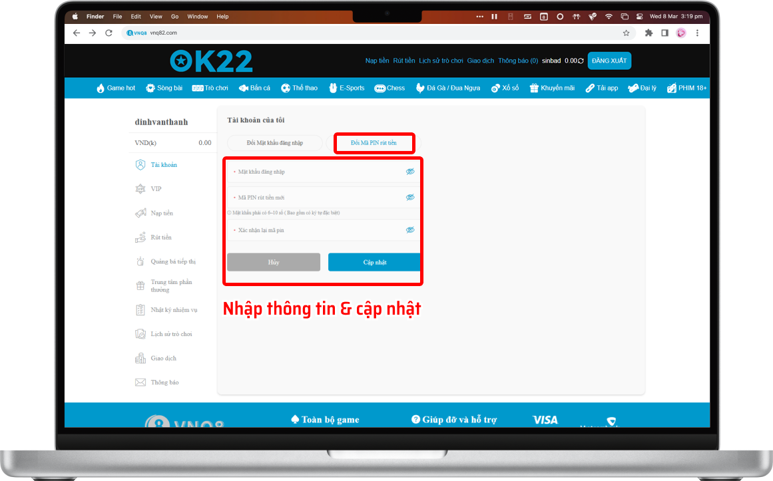Click inside the Mật khẩu đăng nhập input field

pyautogui.click(x=313, y=171)
